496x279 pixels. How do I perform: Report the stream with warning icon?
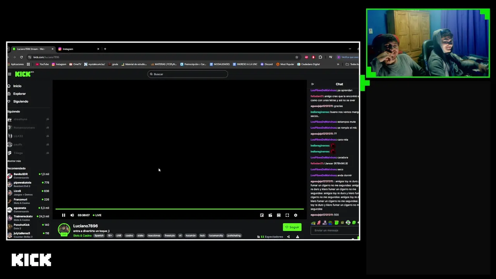tap(298, 237)
